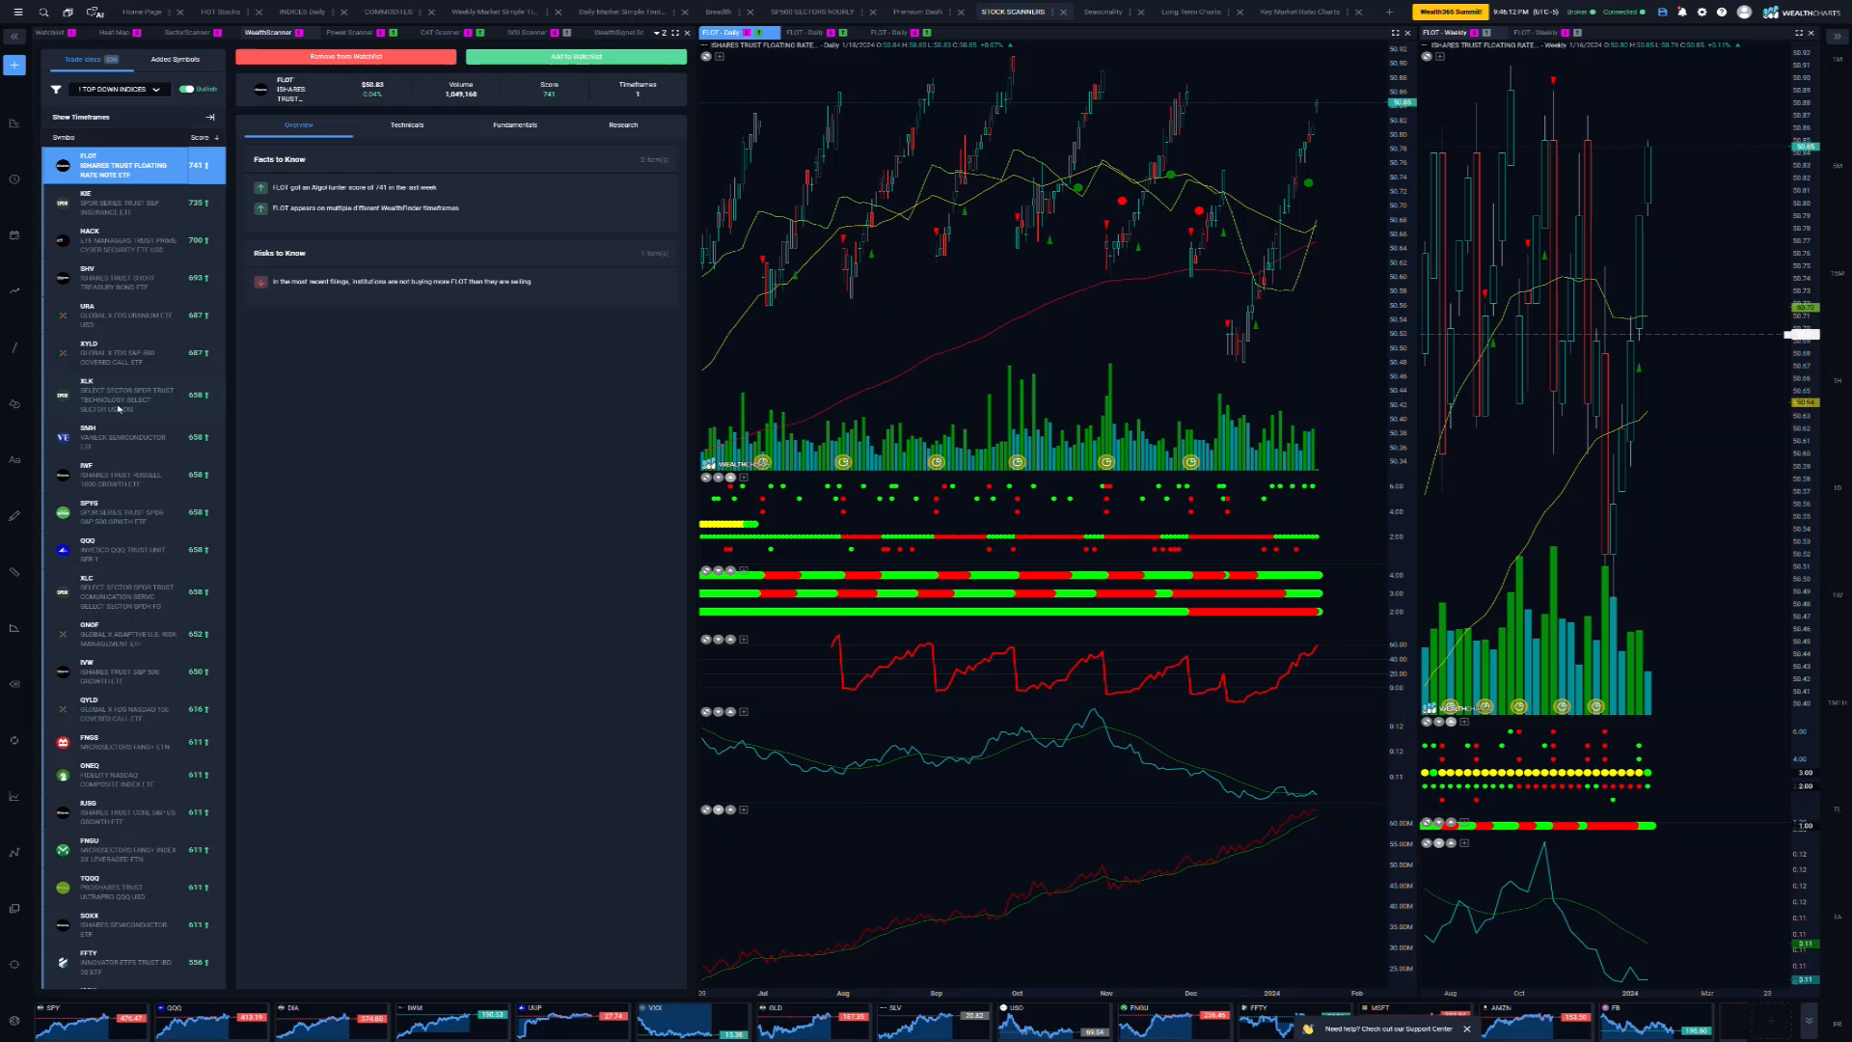Screen dimensions: 1852x1042
Task: Open the user profile avatar
Action: (1744, 13)
